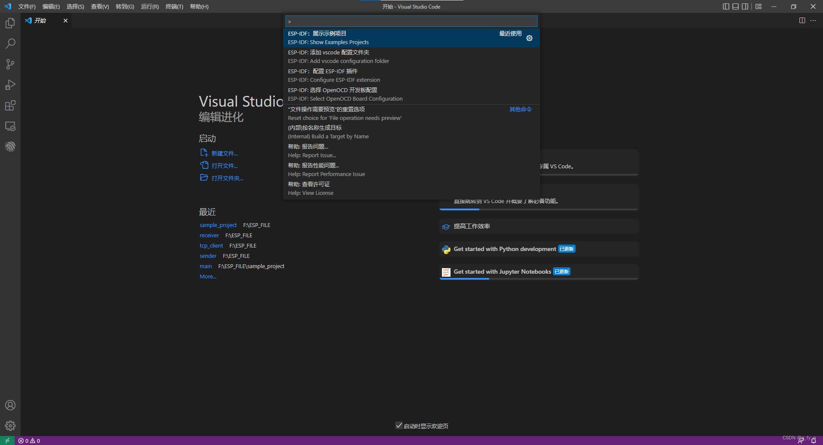Click the 打开文件... link
The image size is (823, 445).
(x=224, y=166)
